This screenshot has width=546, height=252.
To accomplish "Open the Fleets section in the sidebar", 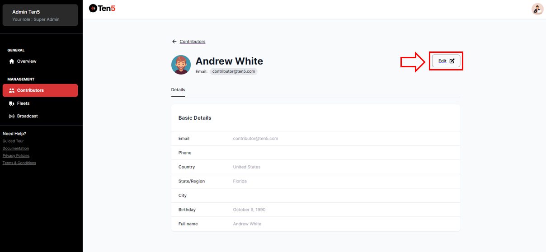I will pyautogui.click(x=23, y=103).
